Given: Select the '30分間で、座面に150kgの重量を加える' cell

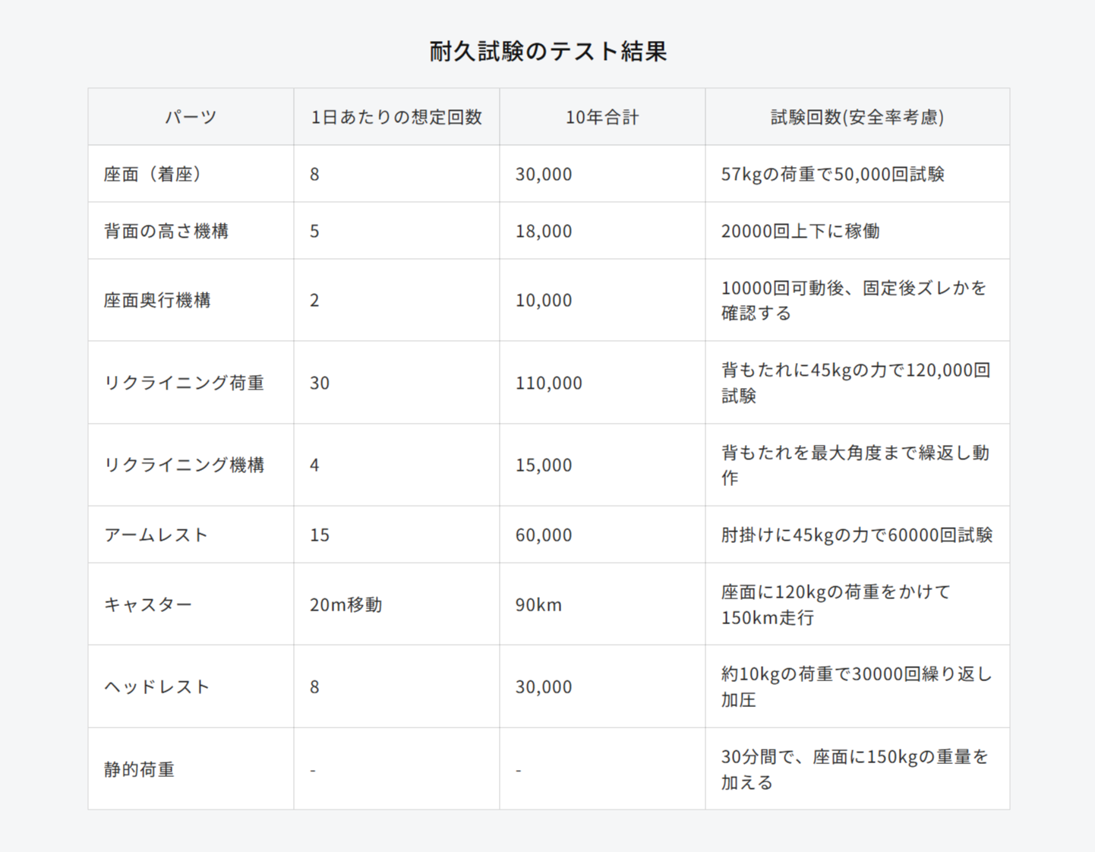Looking at the screenshot, I should click(857, 769).
